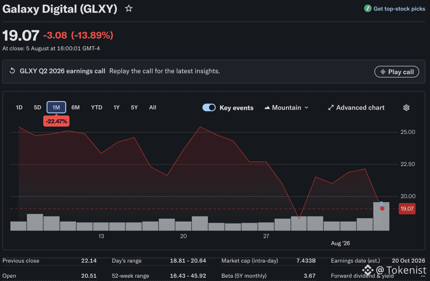This screenshot has height=281, width=430.
Task: Click the red last price dot on chart
Action: pyautogui.click(x=382, y=209)
